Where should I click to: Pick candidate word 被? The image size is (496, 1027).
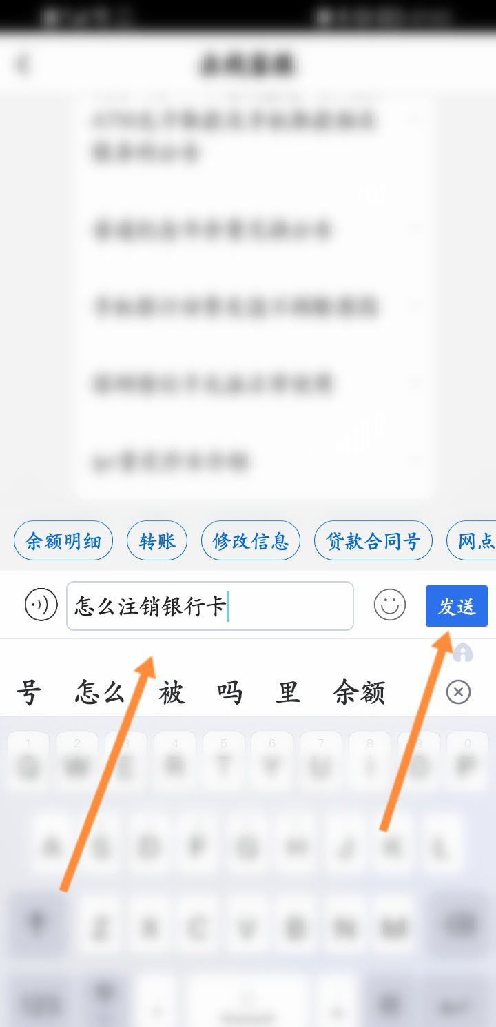[x=172, y=692]
